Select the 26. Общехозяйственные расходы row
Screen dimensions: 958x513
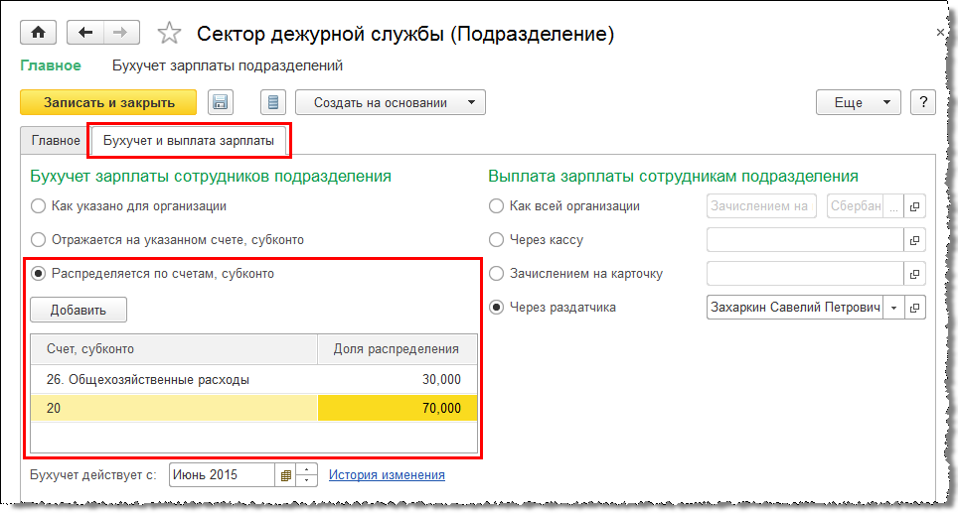click(174, 379)
